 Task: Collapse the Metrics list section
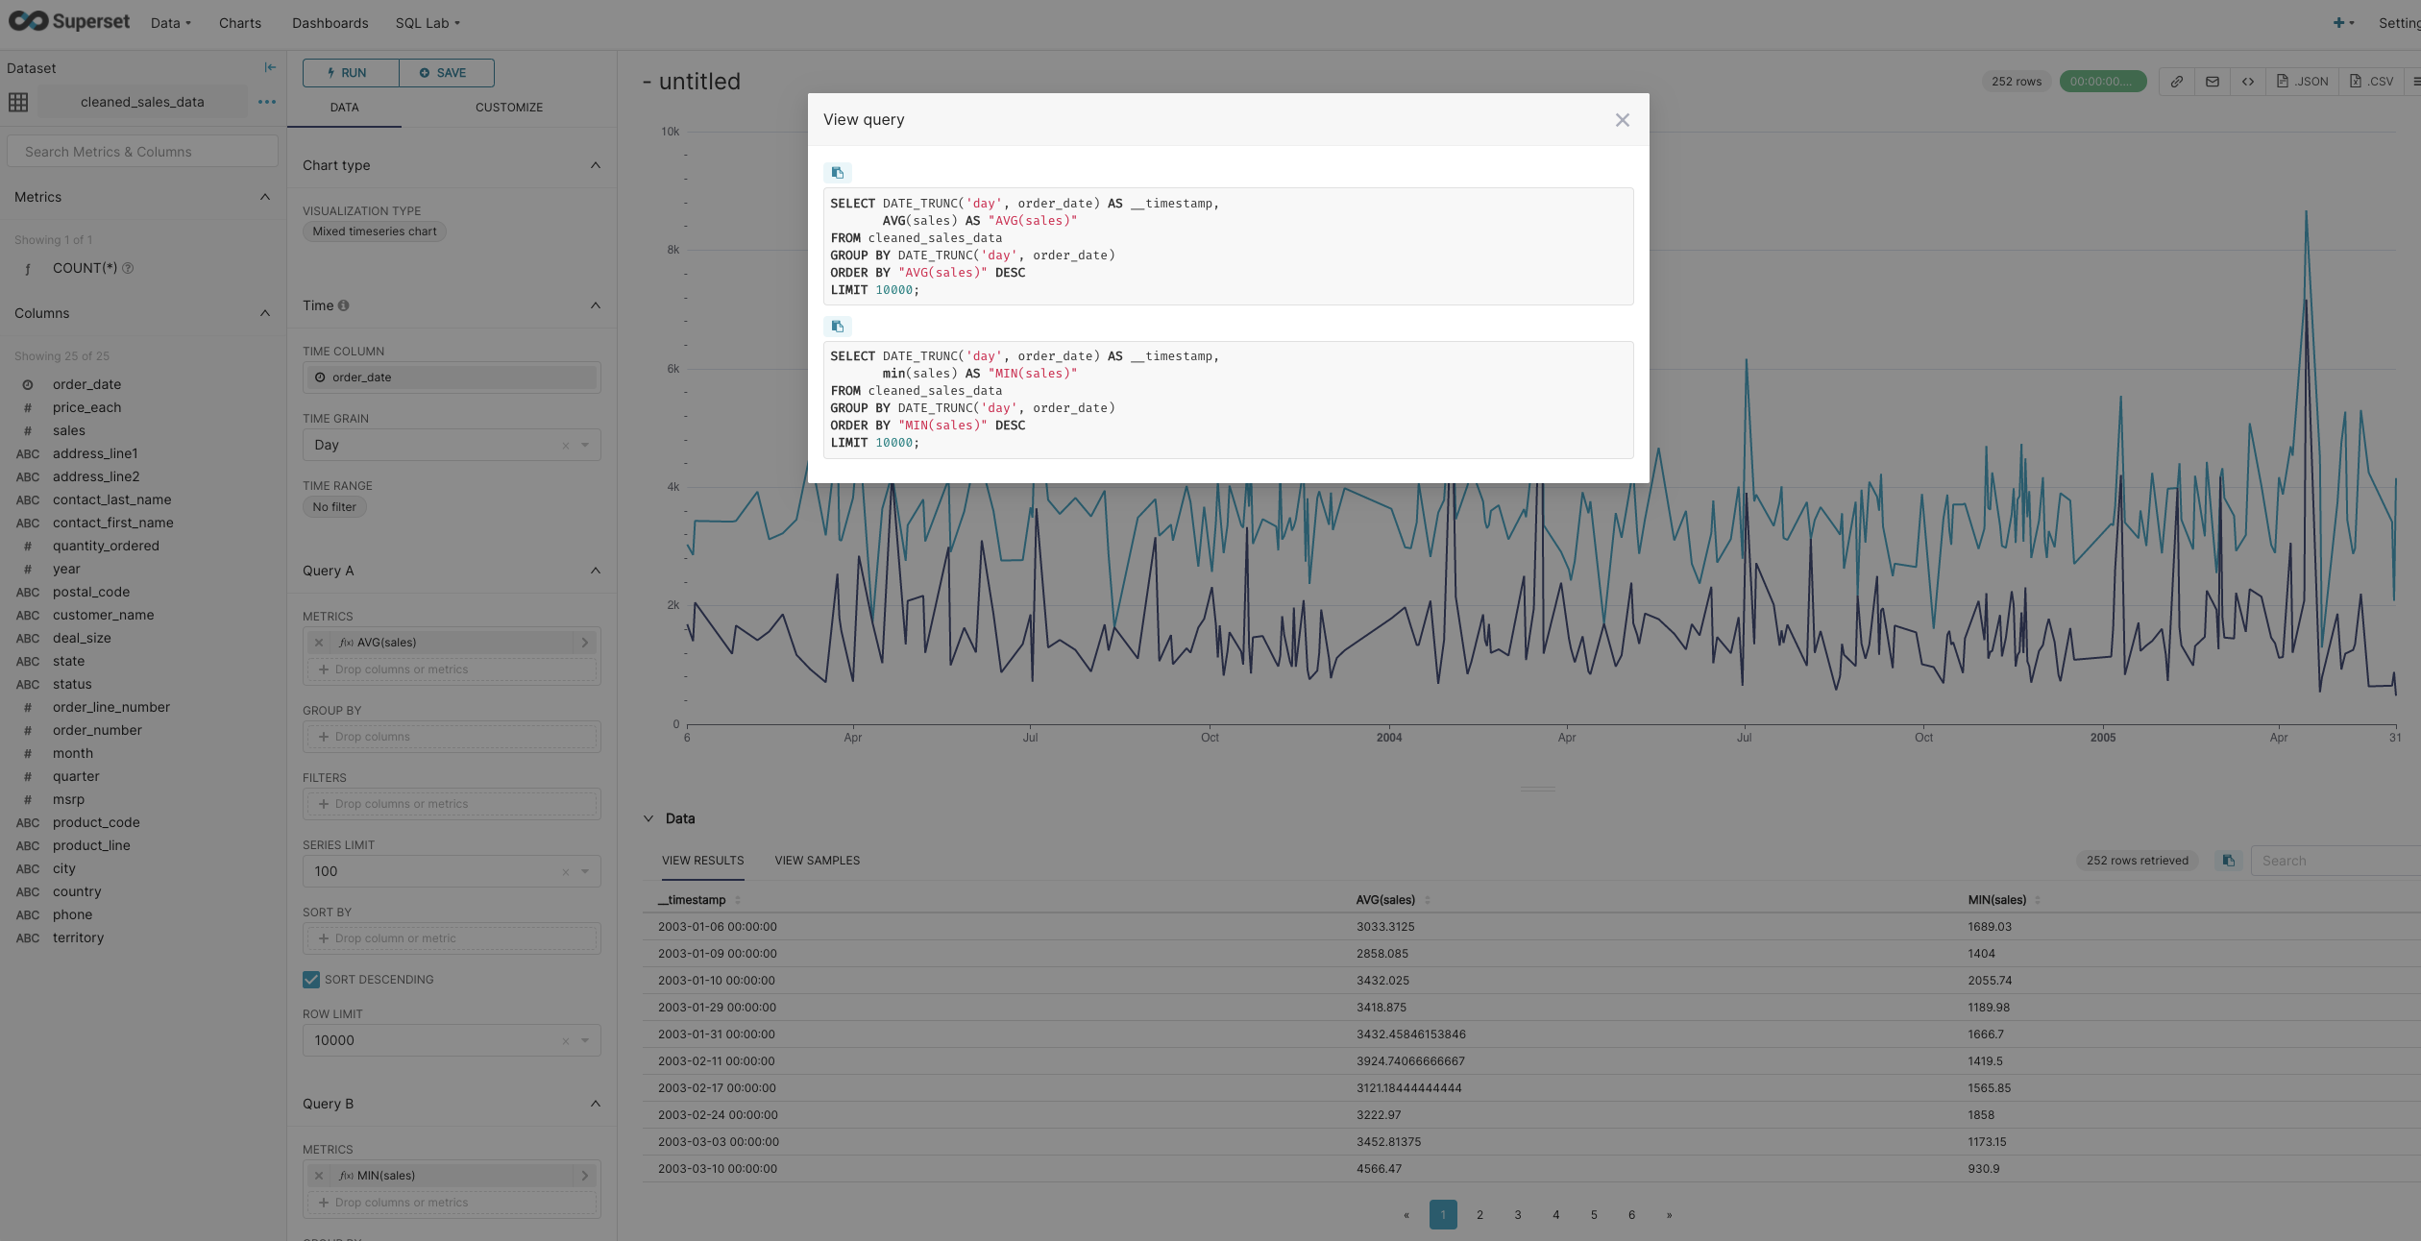[x=264, y=197]
